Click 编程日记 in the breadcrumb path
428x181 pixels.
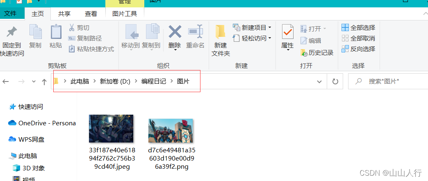[154, 81]
